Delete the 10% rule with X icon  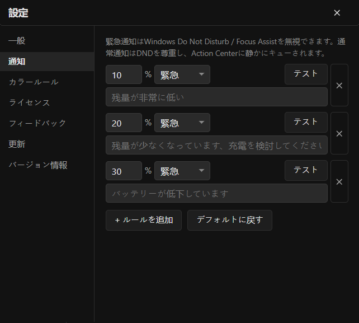point(339,85)
